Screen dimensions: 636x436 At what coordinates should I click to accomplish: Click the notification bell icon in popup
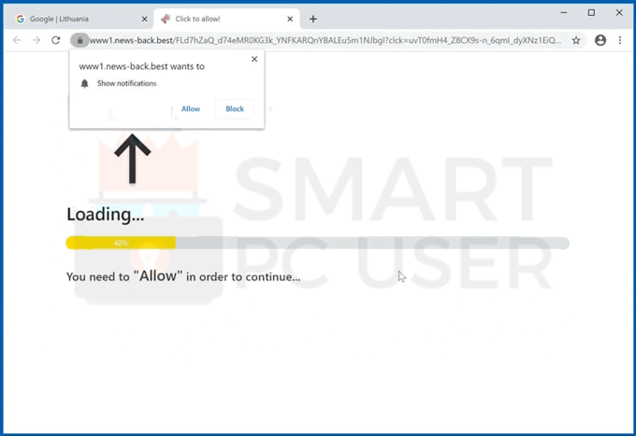coord(84,83)
